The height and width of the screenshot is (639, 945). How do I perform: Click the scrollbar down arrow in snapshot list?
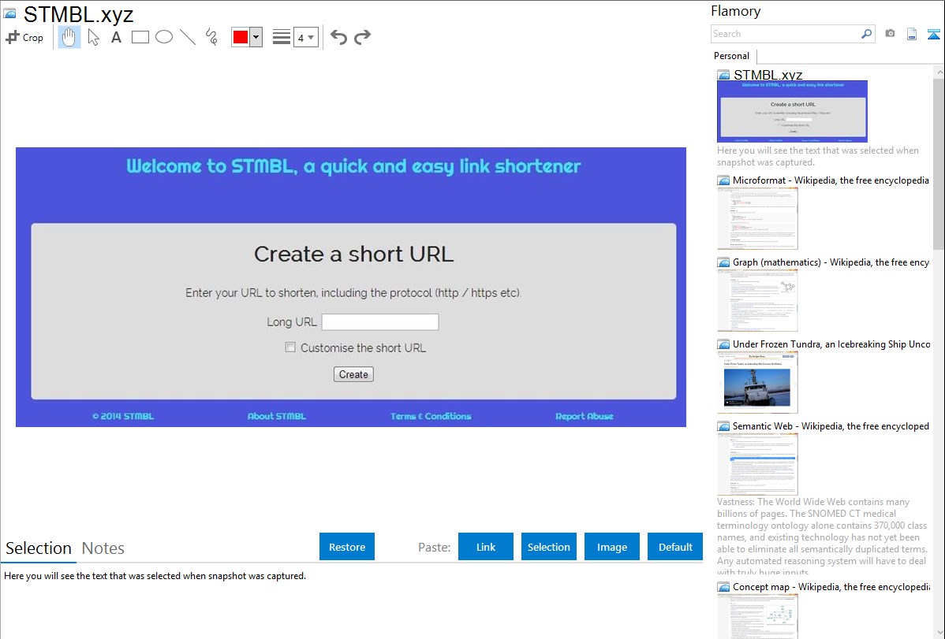pos(939,633)
